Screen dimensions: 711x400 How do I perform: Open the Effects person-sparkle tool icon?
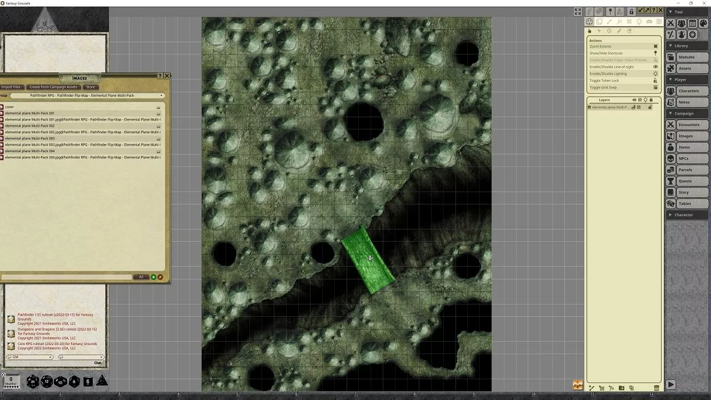[682, 34]
